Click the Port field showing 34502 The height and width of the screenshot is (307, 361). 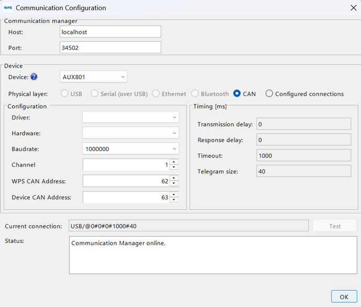tap(110, 48)
